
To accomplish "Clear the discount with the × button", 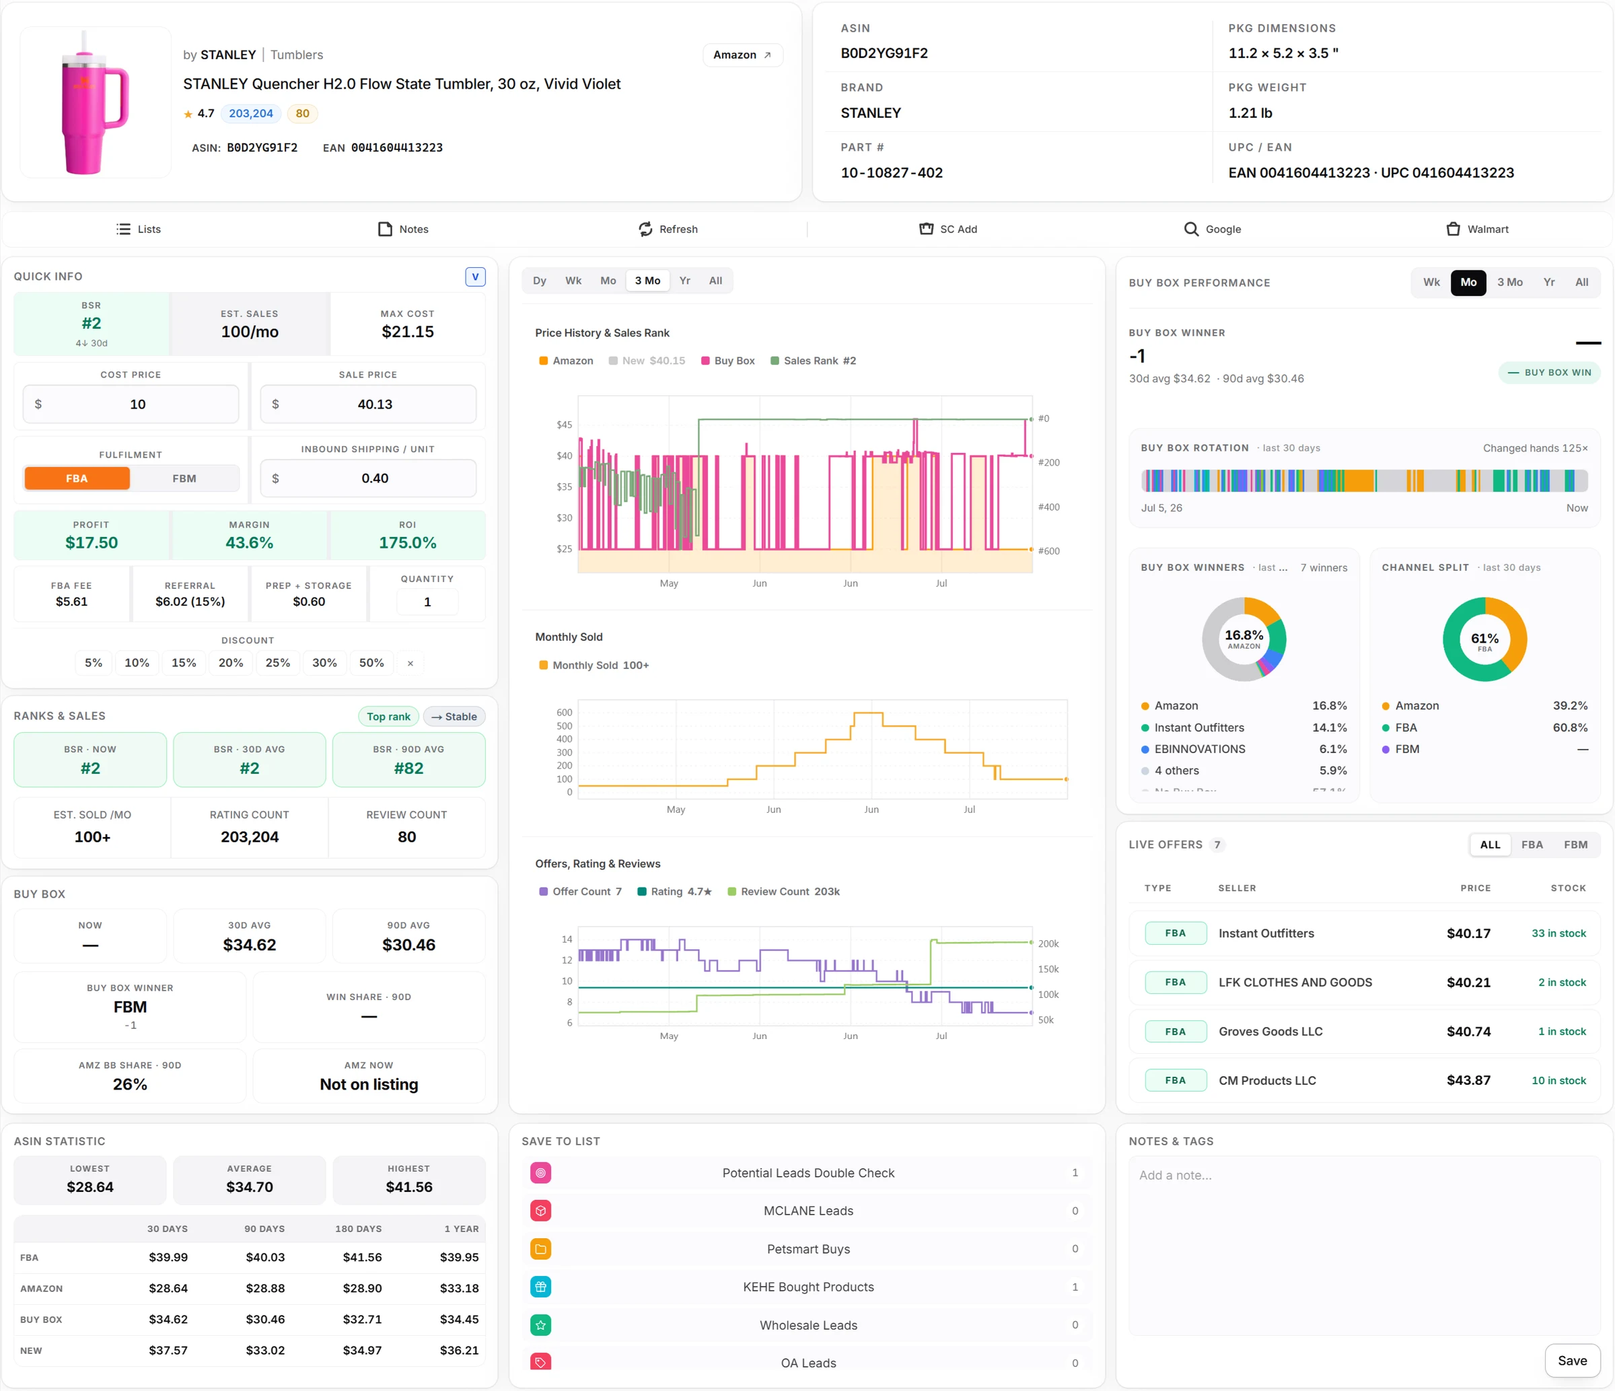I will [x=410, y=663].
